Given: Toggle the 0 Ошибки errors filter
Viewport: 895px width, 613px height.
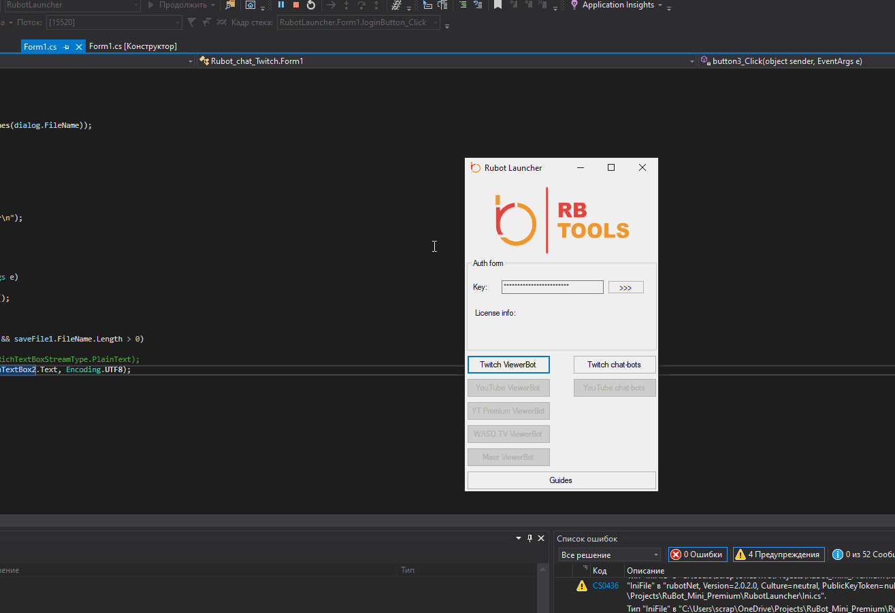Looking at the screenshot, I should (698, 554).
